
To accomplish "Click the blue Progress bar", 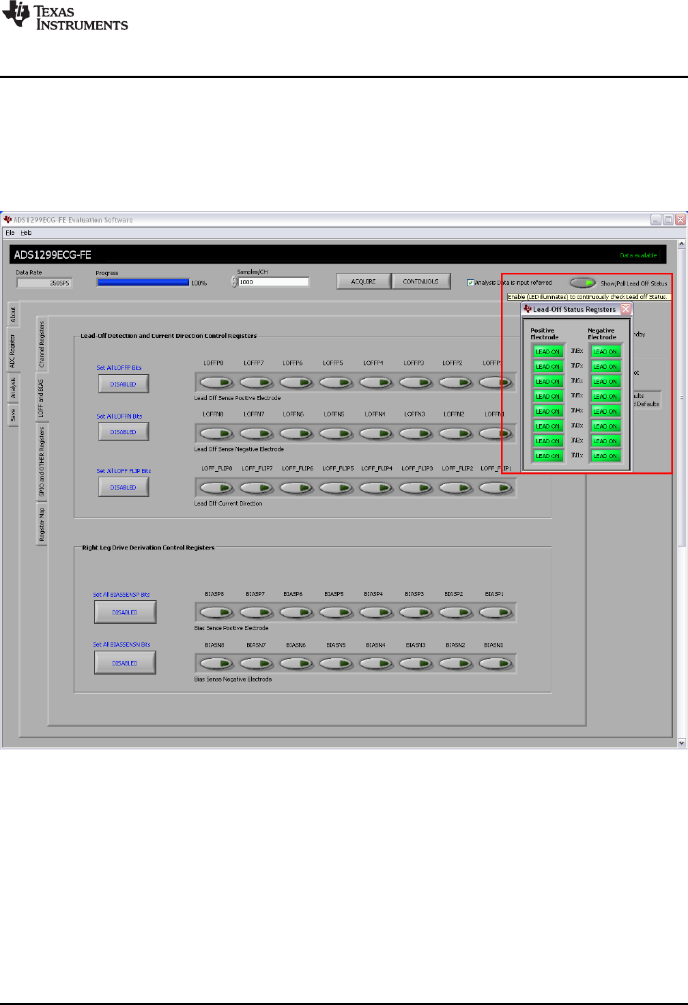I will pos(143,283).
